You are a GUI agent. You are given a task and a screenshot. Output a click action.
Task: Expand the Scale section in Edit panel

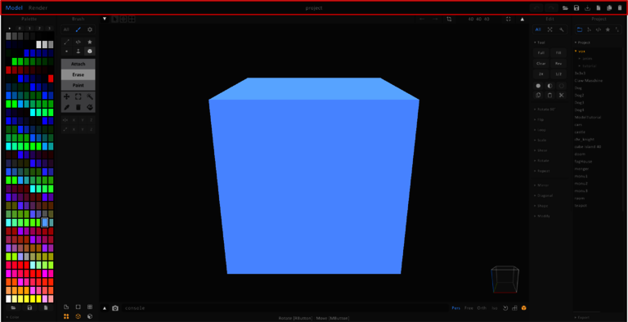(x=540, y=141)
